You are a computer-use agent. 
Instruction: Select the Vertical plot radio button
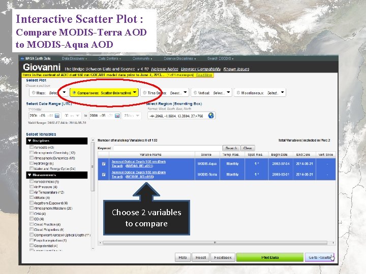tap(195, 93)
